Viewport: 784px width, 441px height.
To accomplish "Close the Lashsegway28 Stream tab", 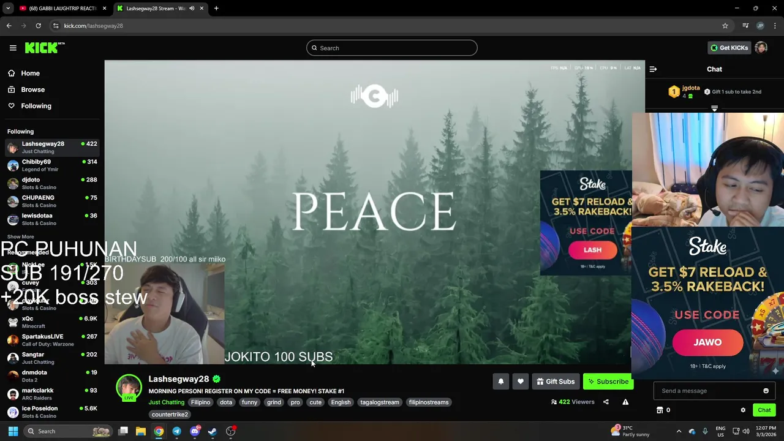I will tap(202, 9).
